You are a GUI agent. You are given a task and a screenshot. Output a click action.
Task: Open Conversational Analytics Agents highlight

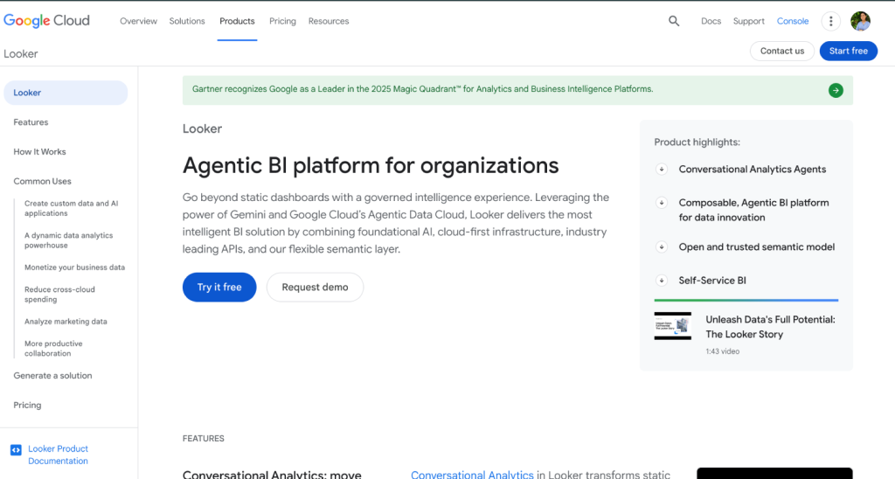[753, 169]
